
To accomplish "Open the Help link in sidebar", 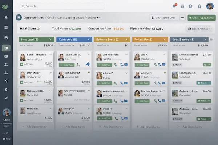I will 7,139.
